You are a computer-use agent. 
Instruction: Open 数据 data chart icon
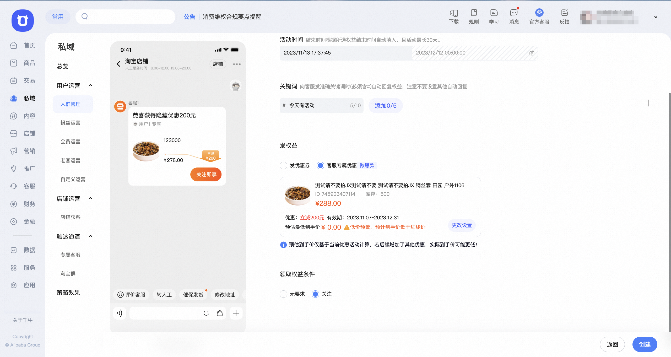coord(14,250)
